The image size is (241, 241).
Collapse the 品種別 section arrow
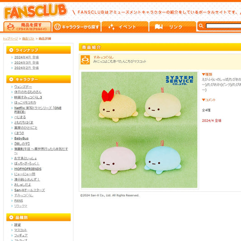11,217
